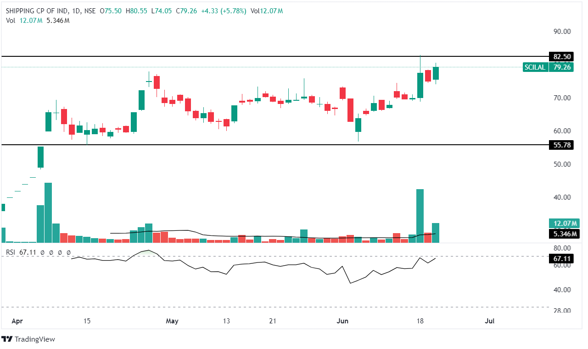Click the 28.00 RSI scale label
The height and width of the screenshot is (349, 588).
(x=561, y=311)
